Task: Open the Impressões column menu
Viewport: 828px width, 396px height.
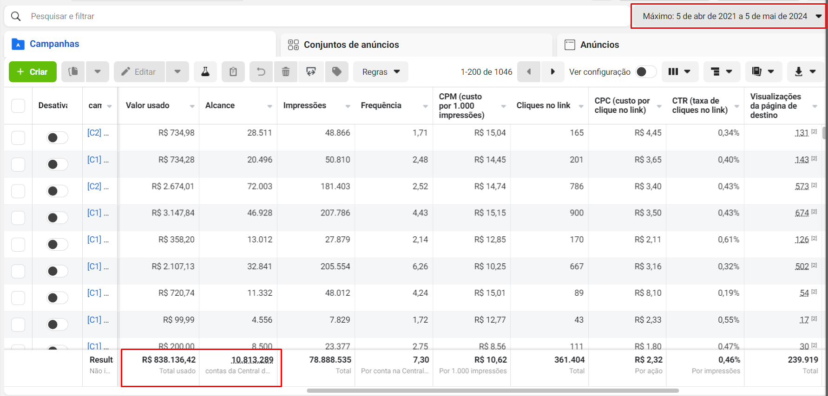Action: 348,106
